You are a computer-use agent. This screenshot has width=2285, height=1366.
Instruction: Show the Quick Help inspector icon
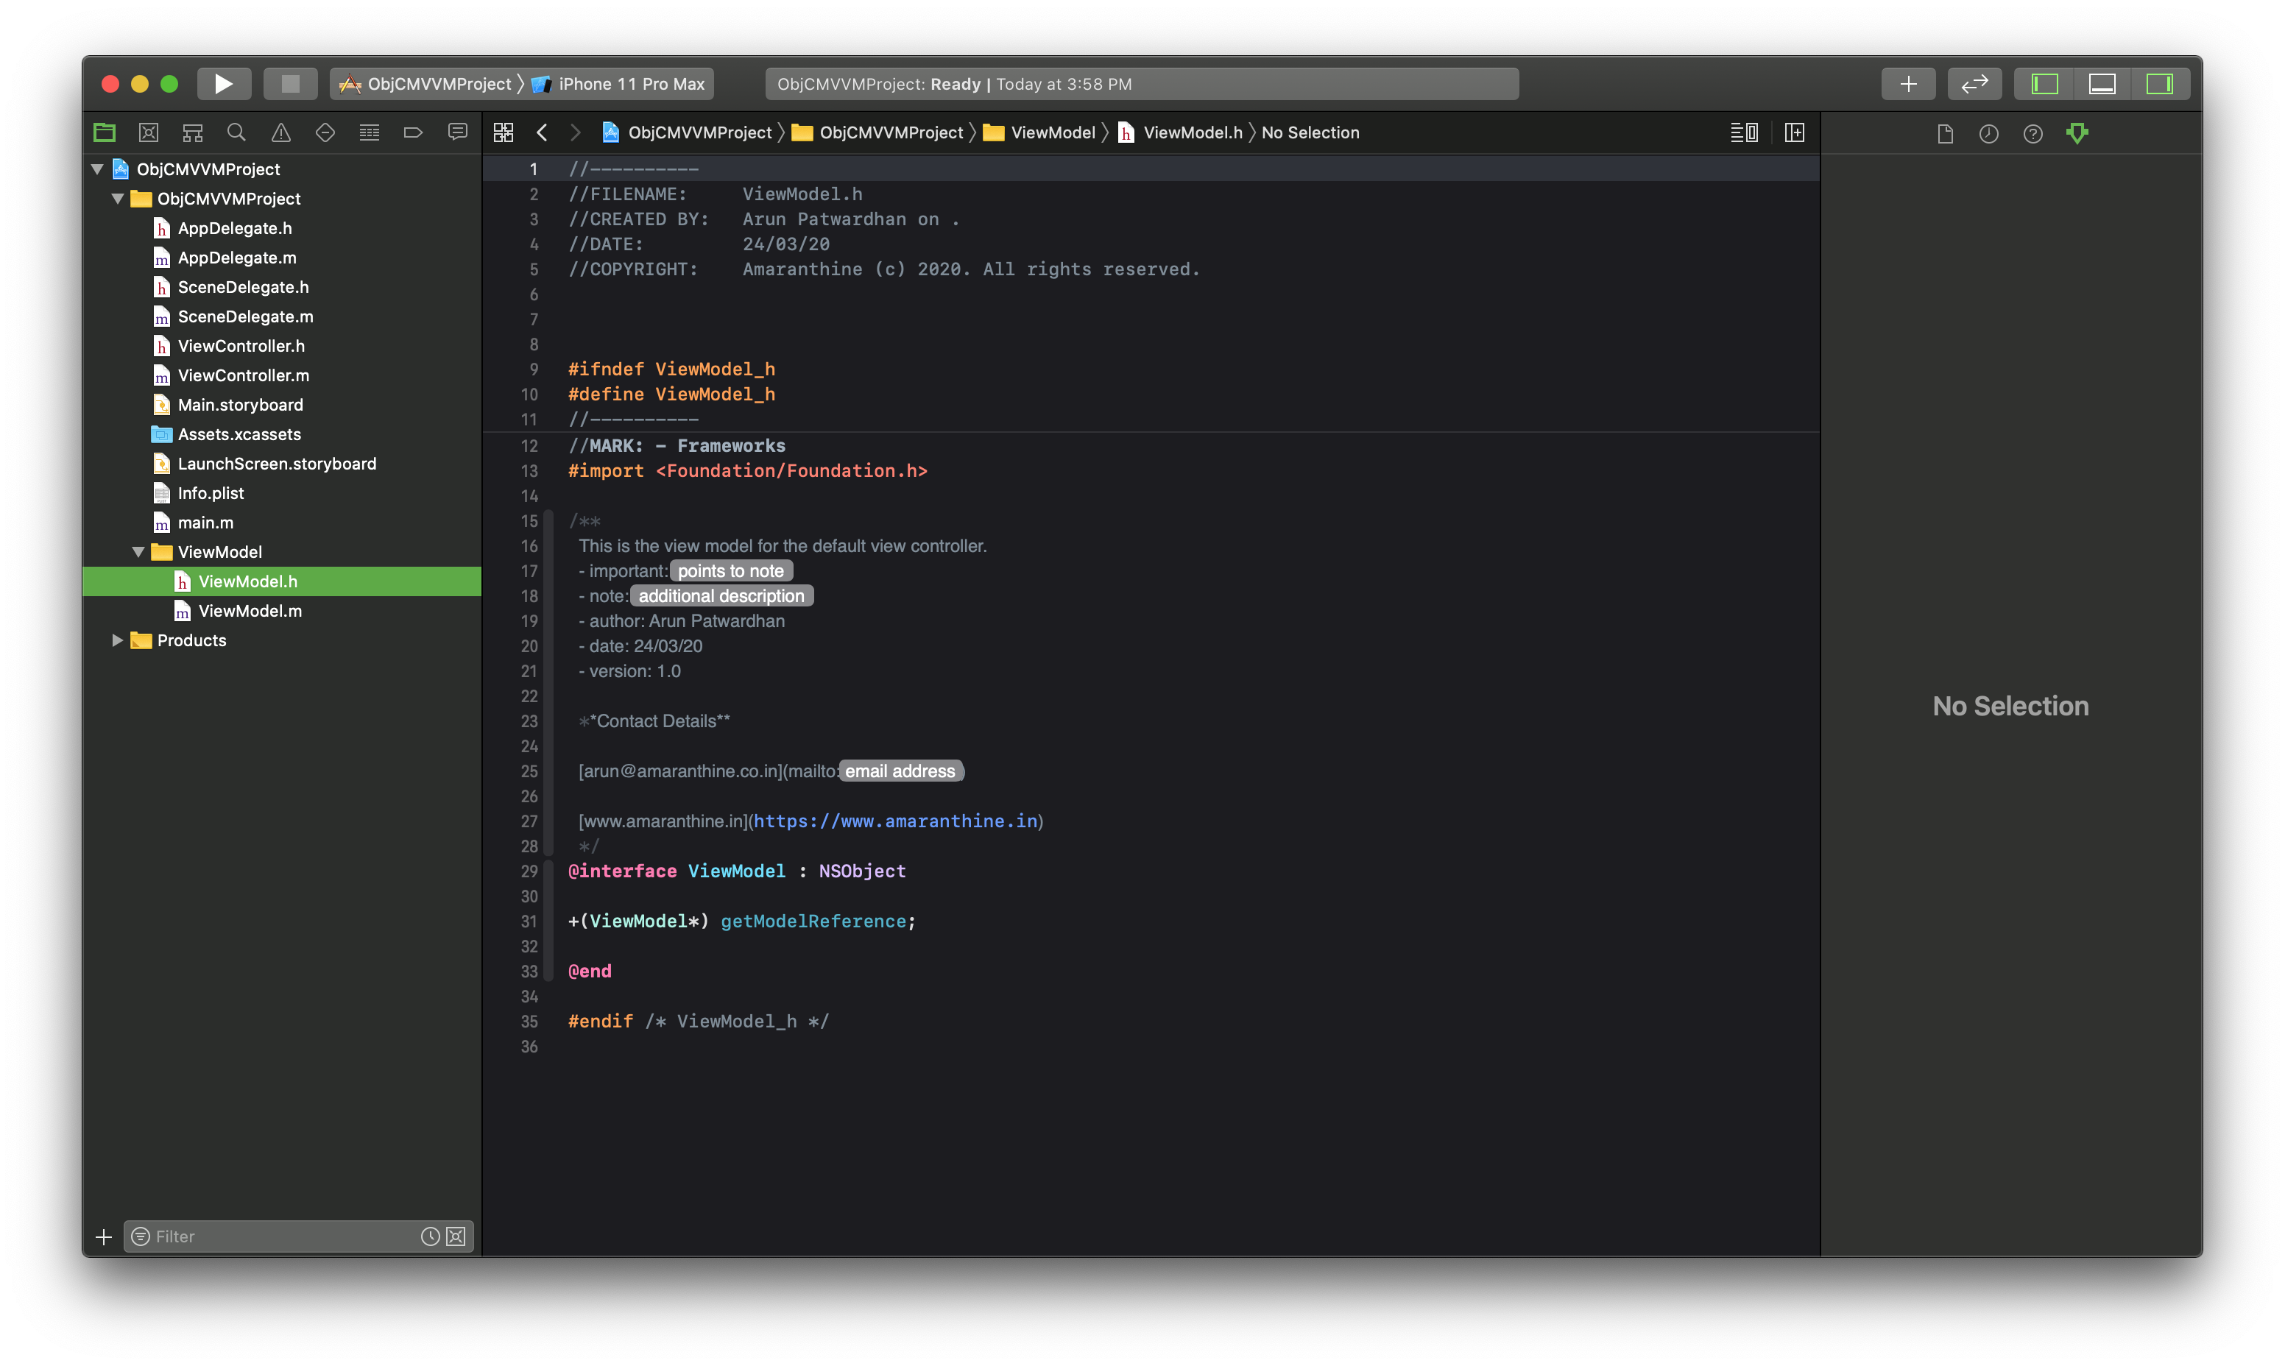[2033, 133]
